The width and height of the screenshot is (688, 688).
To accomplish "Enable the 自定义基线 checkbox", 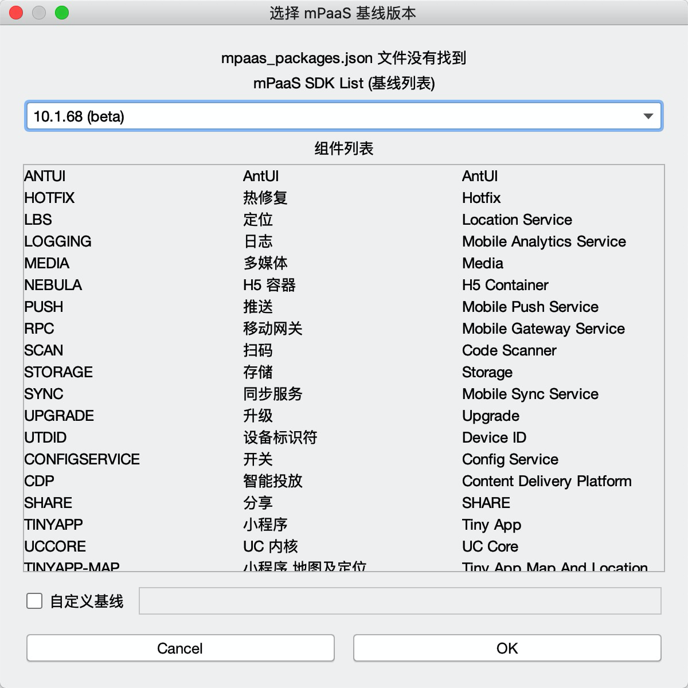I will tap(34, 601).
